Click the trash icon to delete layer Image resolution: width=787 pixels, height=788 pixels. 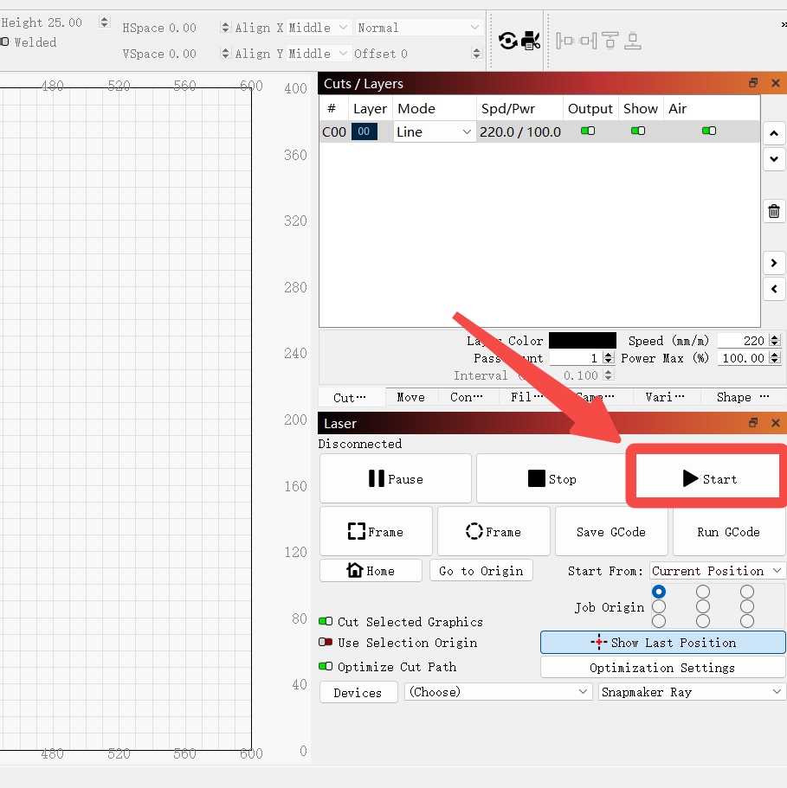point(774,211)
